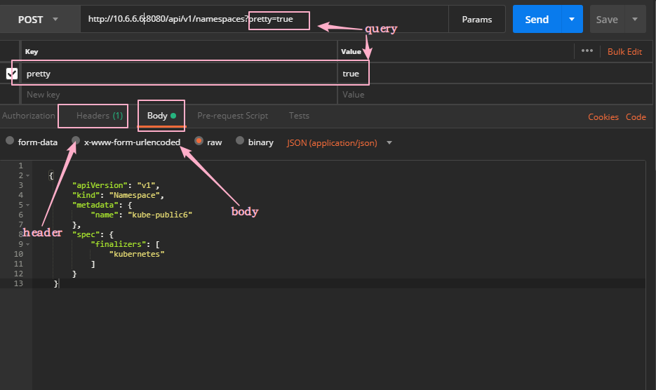656x390 pixels.
Task: Click the New key placeholder field
Action: [x=179, y=95]
